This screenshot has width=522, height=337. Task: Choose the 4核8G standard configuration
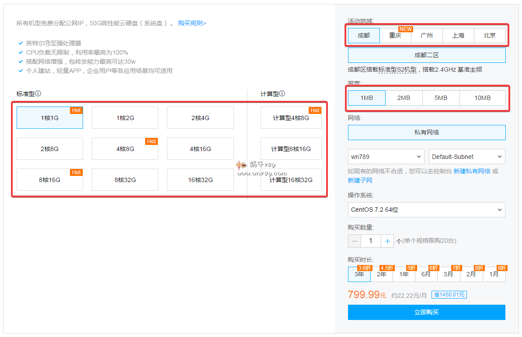click(125, 149)
